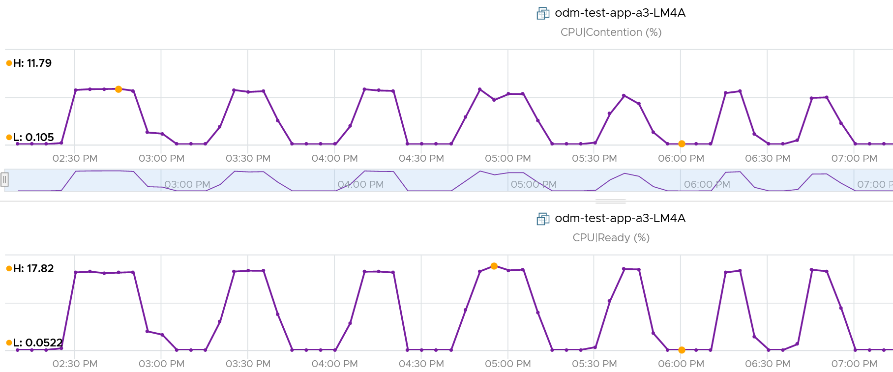This screenshot has width=893, height=372.
Task: Select the orange low-point marker on Contention chart
Action: coord(682,144)
